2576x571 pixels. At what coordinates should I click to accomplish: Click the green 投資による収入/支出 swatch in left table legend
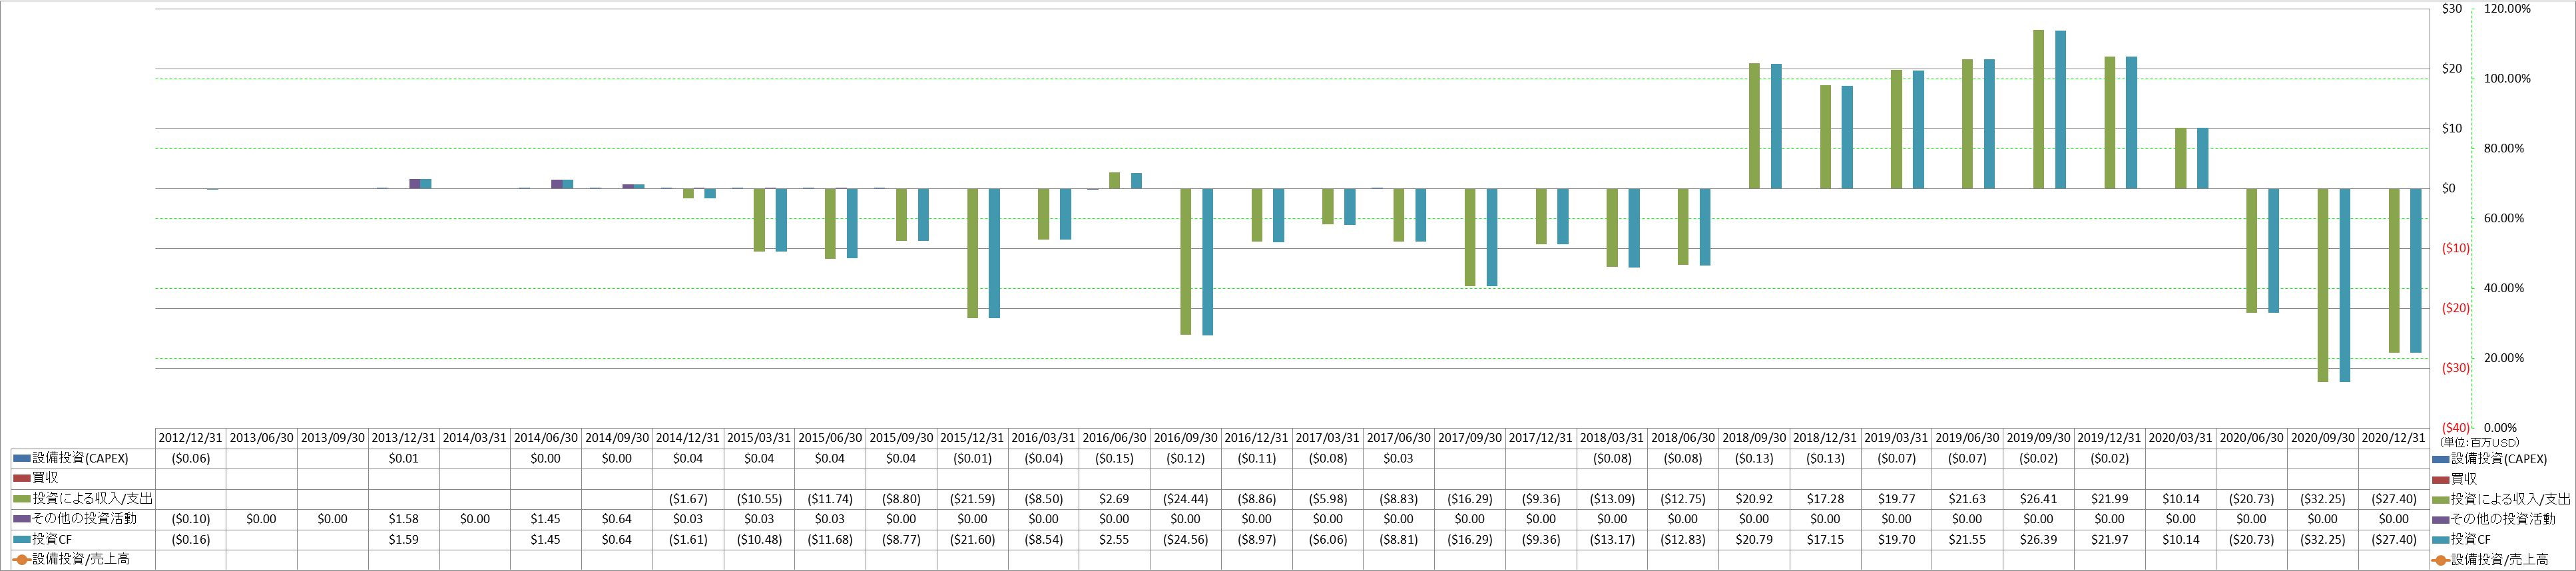click(22, 499)
